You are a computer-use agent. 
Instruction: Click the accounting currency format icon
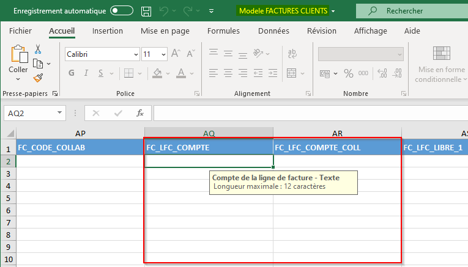pyautogui.click(x=325, y=73)
